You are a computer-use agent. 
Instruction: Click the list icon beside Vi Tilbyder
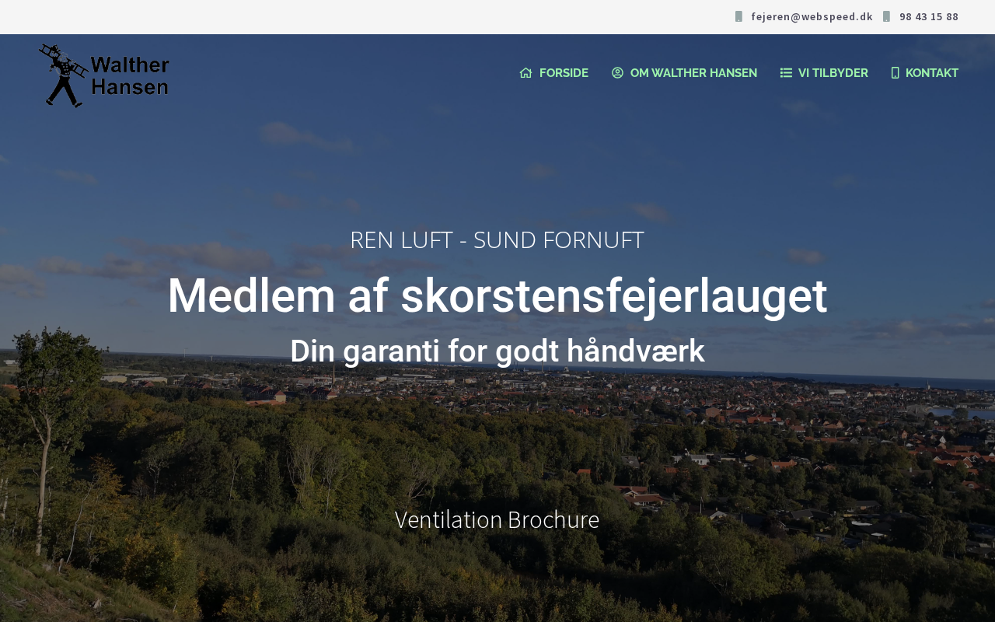coord(786,73)
